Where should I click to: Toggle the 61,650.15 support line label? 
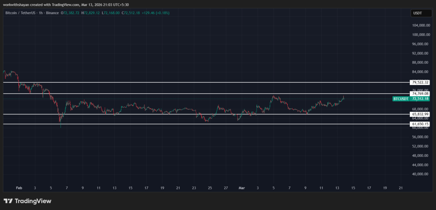click(x=420, y=124)
